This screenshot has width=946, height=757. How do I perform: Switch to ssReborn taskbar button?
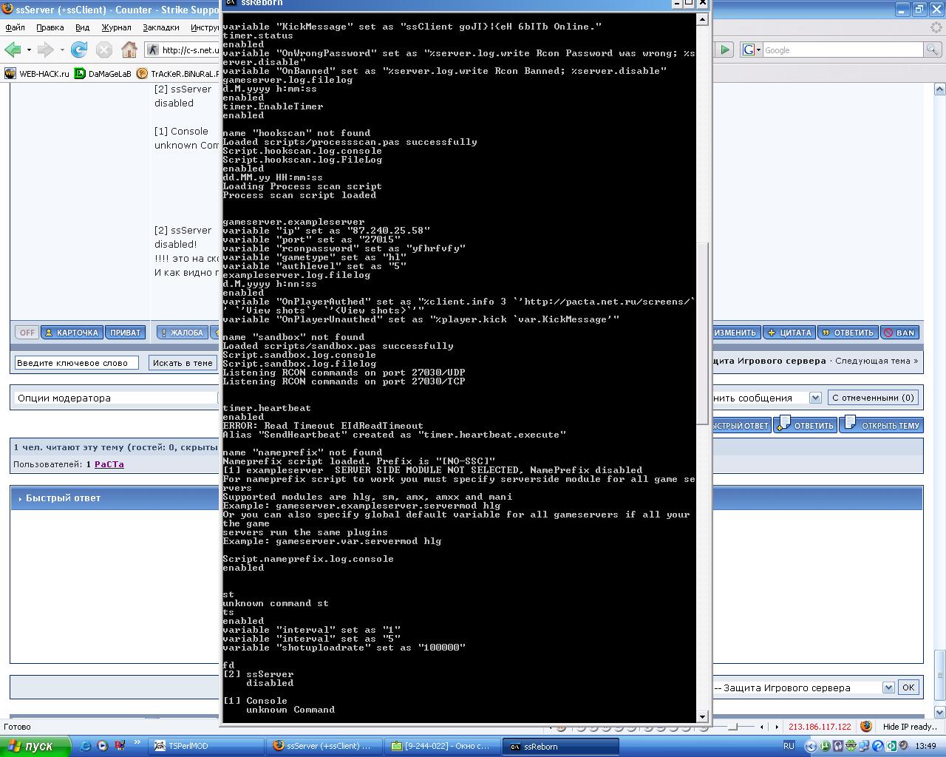(561, 746)
